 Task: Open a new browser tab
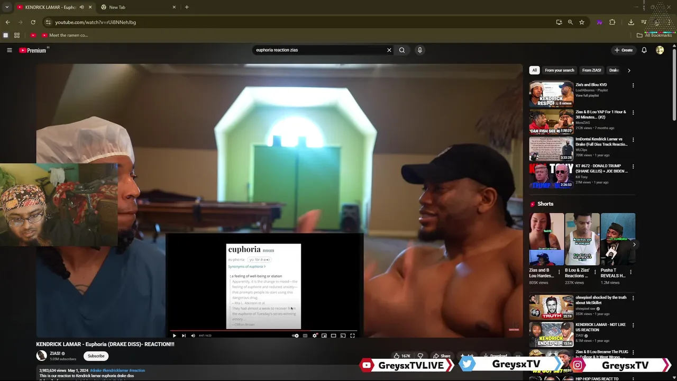[x=187, y=7]
